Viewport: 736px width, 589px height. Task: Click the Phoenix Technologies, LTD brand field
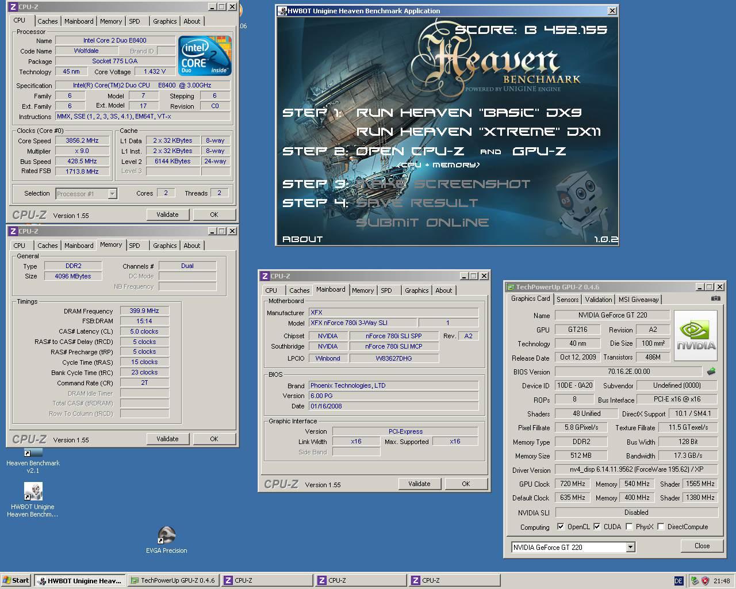click(394, 385)
